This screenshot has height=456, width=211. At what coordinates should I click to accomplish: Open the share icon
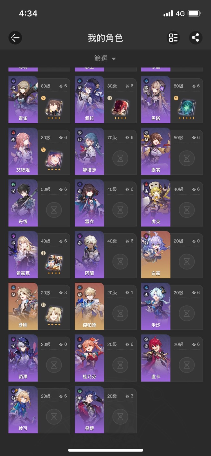click(x=196, y=38)
